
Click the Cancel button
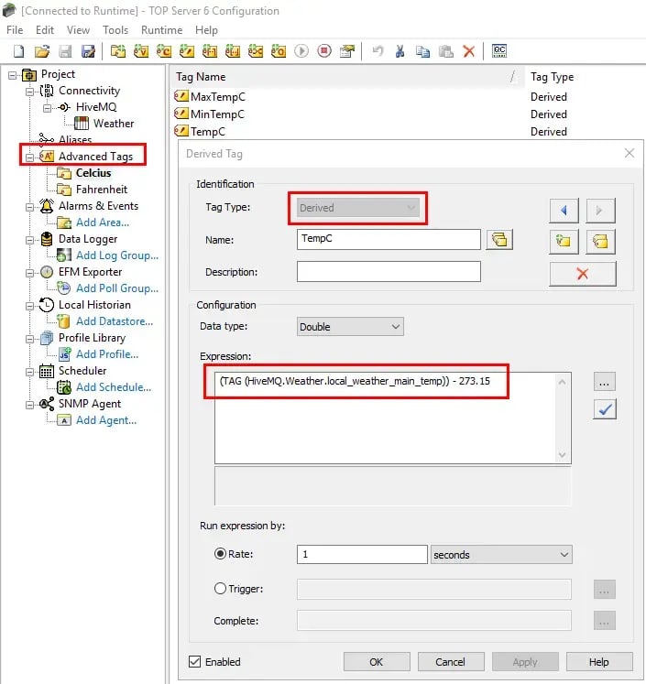451,662
